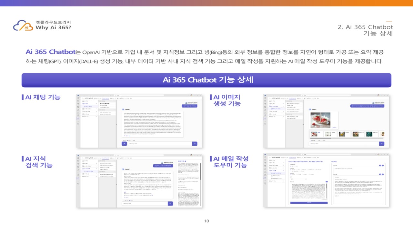This screenshot has width=413, height=232.
Task: Click the wide purple generate button in mail helper
Action: [309, 203]
